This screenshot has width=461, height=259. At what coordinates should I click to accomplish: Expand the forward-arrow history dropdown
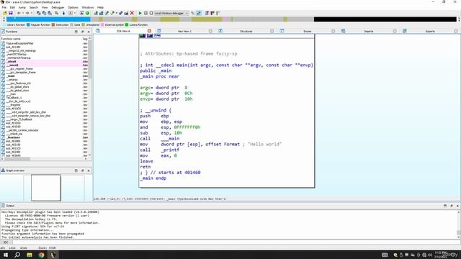(31, 13)
